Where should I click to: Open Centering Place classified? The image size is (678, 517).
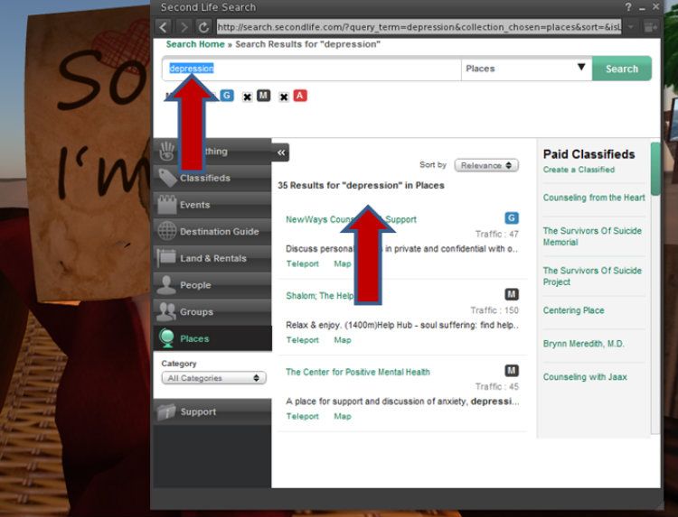pyautogui.click(x=573, y=310)
